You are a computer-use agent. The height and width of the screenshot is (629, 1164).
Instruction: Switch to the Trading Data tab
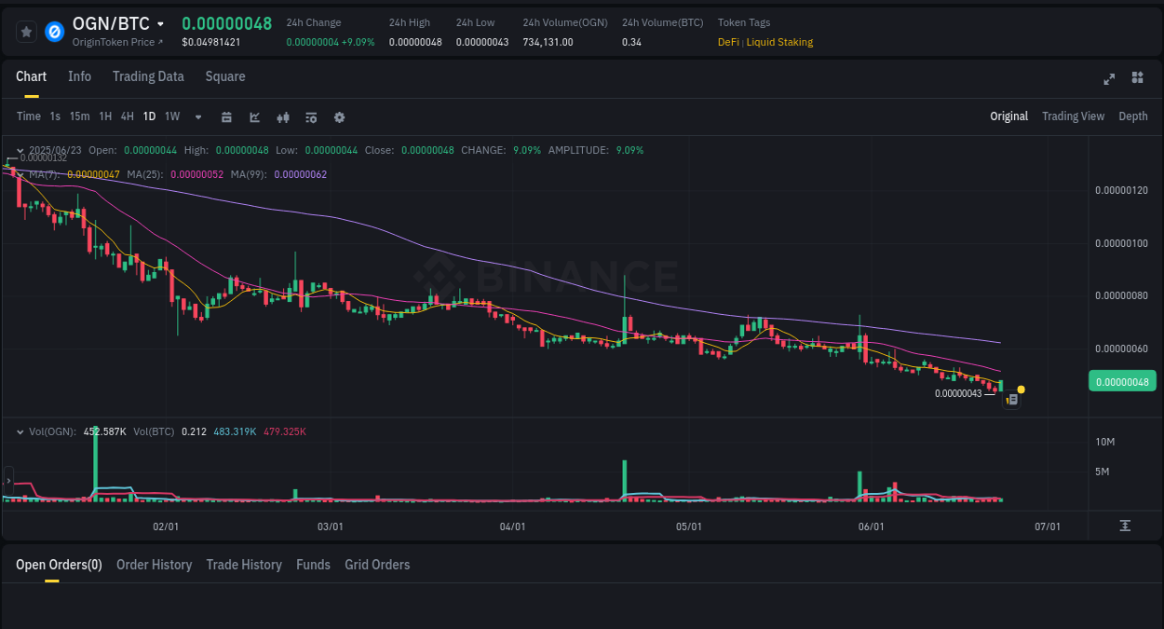pos(148,76)
